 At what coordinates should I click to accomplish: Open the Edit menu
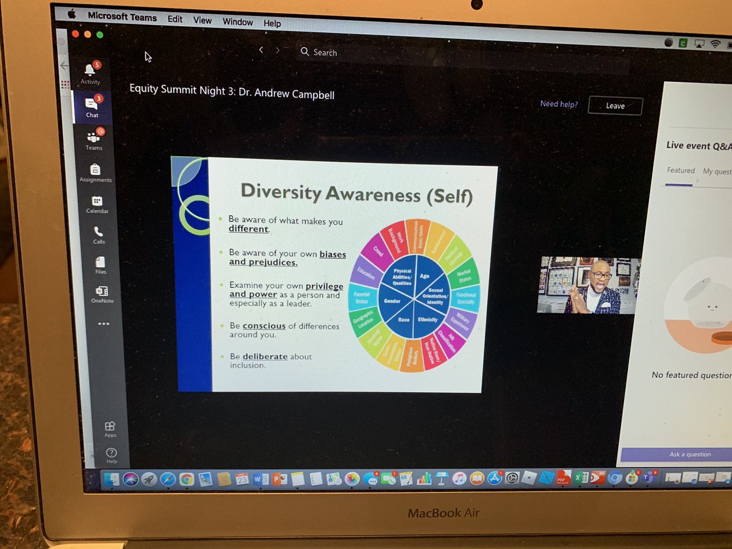[x=175, y=19]
